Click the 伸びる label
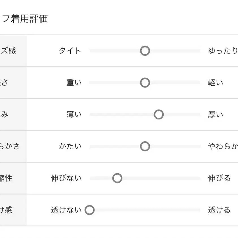This screenshot has height=238, width=238. [x=219, y=178]
